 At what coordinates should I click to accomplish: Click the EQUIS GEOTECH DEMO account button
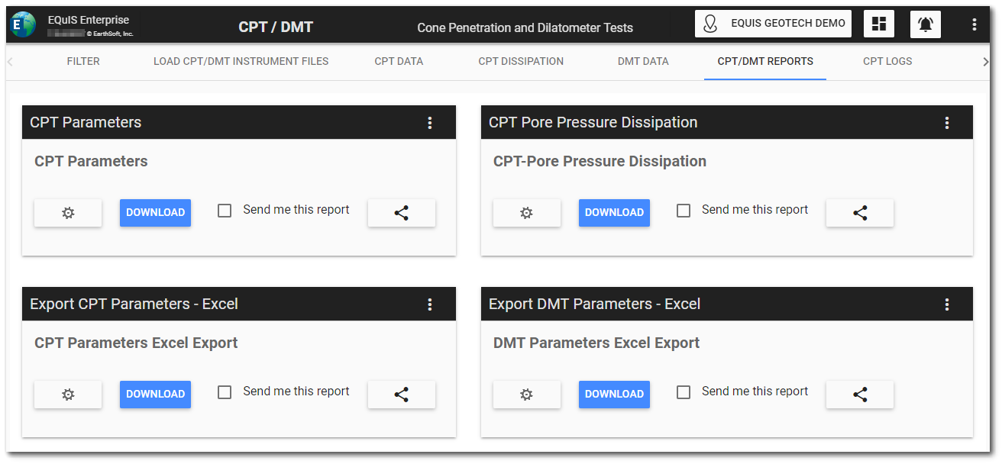click(x=772, y=23)
